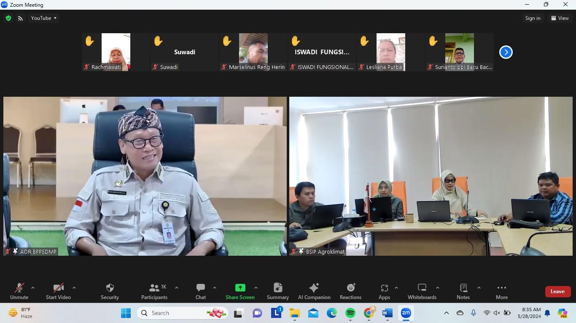The width and height of the screenshot is (576, 323).
Task: Expand the Share Screen options chevron
Action: 256,287
